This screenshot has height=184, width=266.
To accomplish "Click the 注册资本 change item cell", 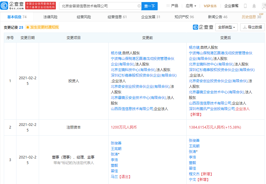I will (74, 127).
